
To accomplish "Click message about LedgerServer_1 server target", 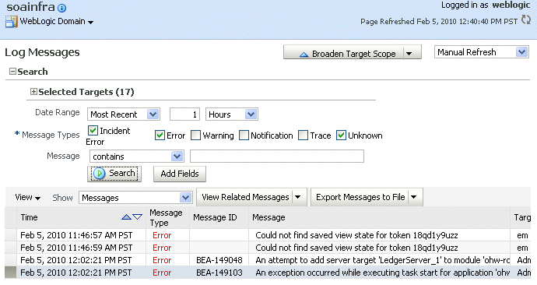I will pyautogui.click(x=382, y=260).
